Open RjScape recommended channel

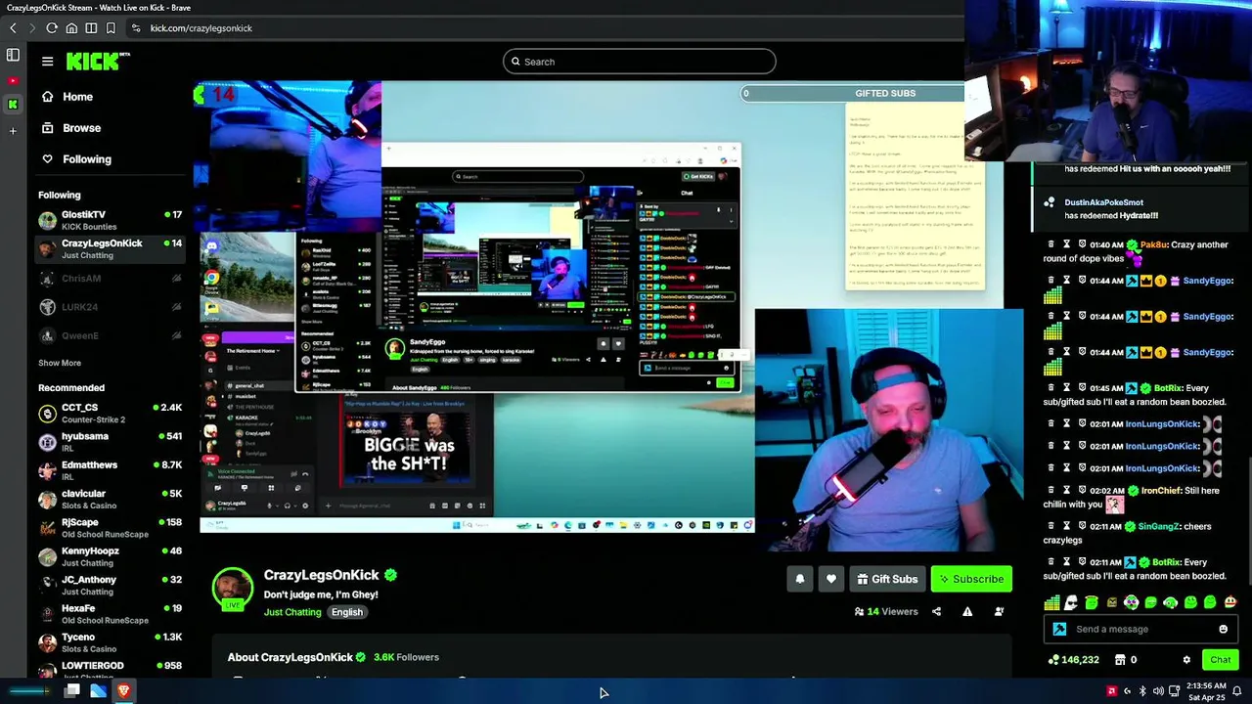[110, 528]
